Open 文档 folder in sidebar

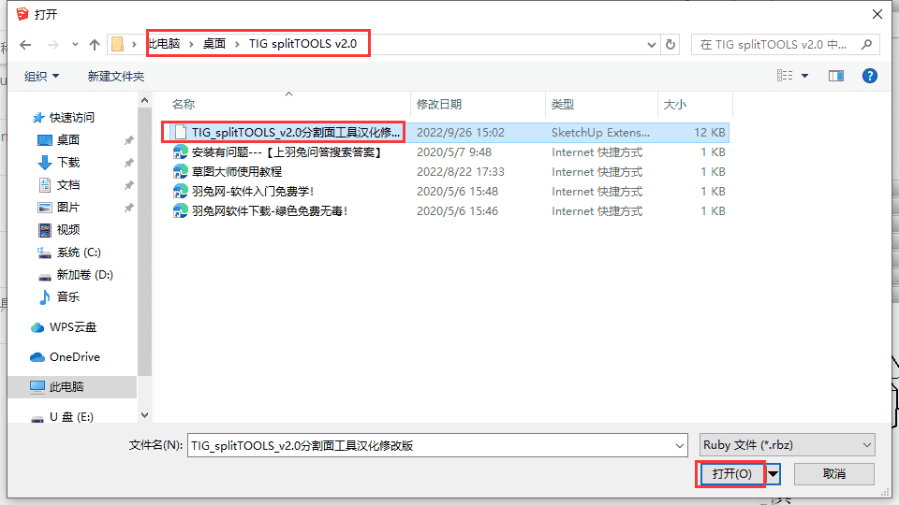tap(68, 184)
